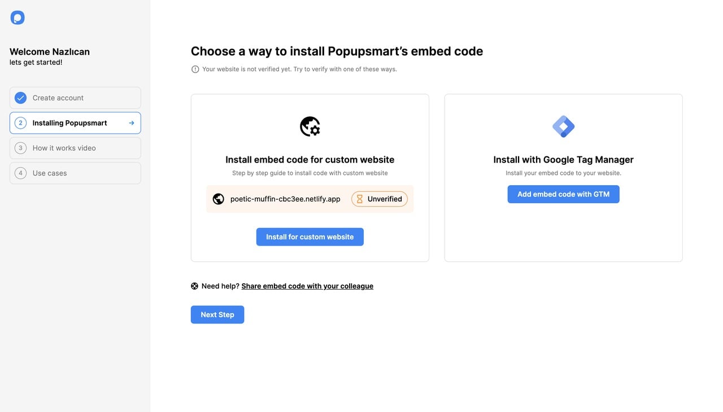Image resolution: width=723 pixels, height=412 pixels.
Task: Collapse the Installing Popupsmart step
Action: pos(75,122)
